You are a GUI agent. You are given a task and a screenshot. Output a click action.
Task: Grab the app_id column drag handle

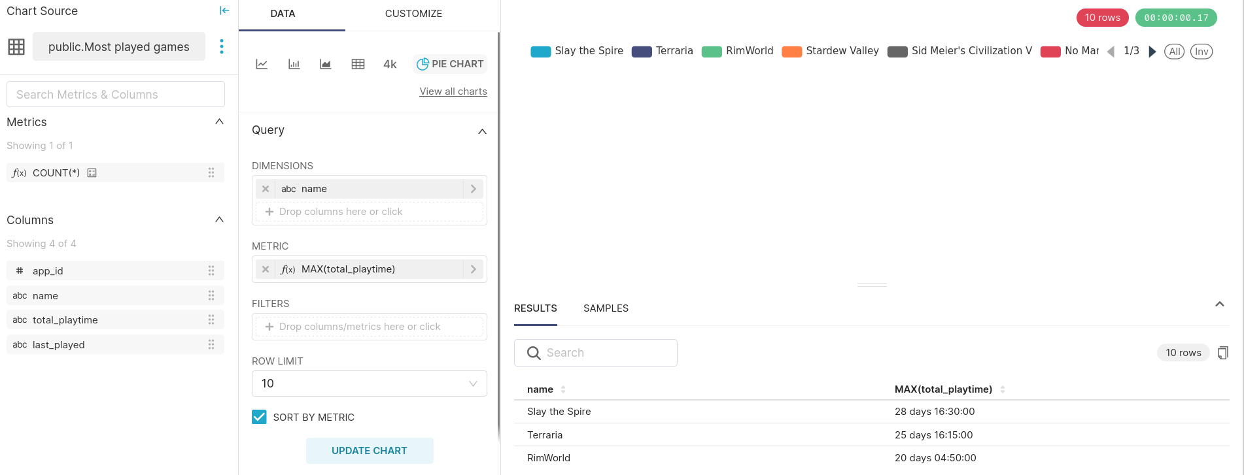coord(211,270)
